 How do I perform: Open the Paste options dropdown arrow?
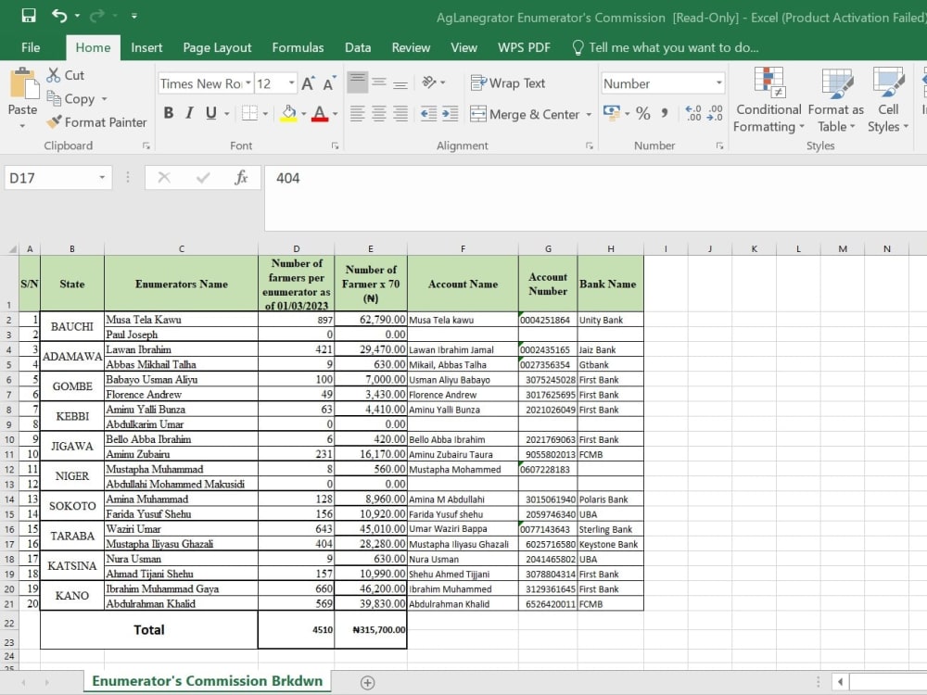[x=22, y=125]
